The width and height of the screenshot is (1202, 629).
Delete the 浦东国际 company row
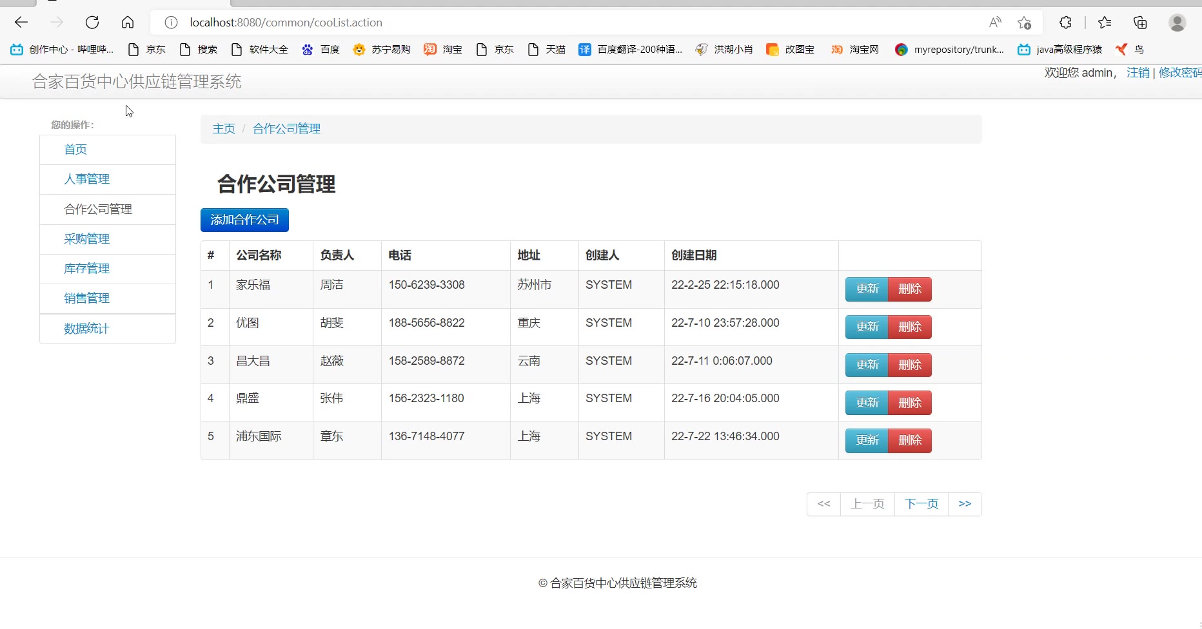(x=909, y=440)
